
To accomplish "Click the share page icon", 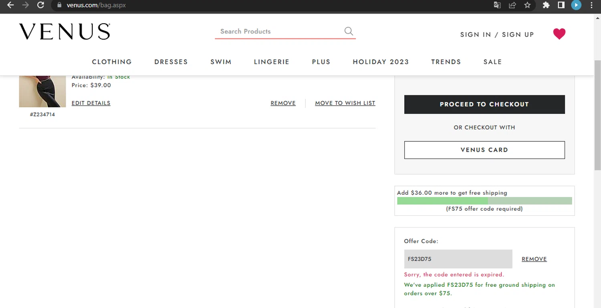I will (x=512, y=5).
